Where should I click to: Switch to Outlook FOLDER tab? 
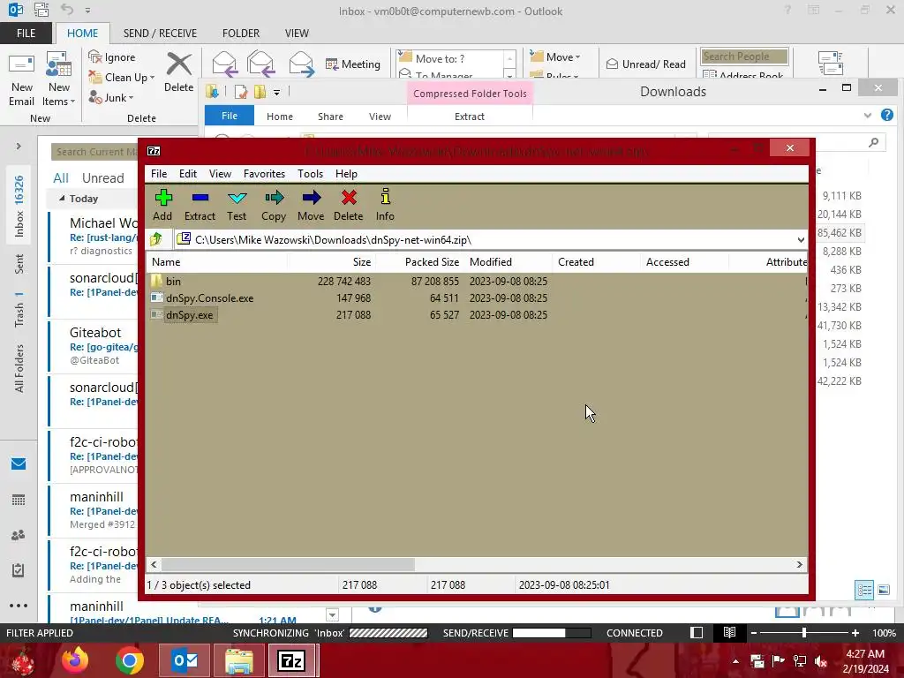coord(241,34)
